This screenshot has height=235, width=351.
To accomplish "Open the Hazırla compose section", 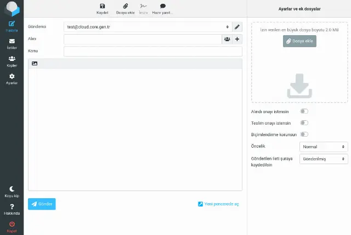I will coord(12,26).
